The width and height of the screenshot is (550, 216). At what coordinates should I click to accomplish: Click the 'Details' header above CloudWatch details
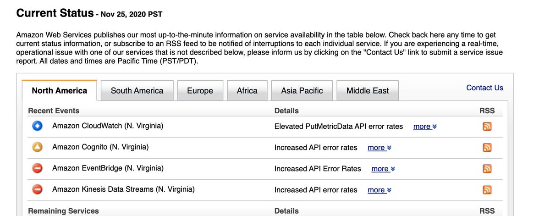tap(286, 111)
